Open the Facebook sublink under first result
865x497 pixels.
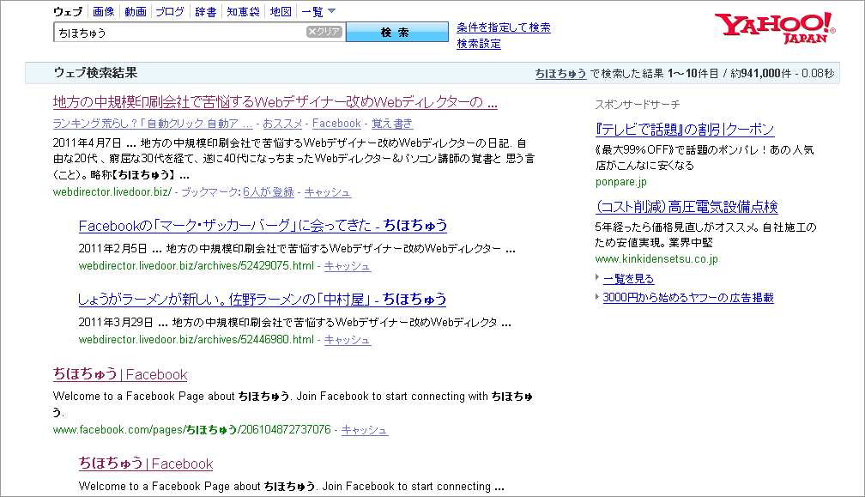point(336,124)
